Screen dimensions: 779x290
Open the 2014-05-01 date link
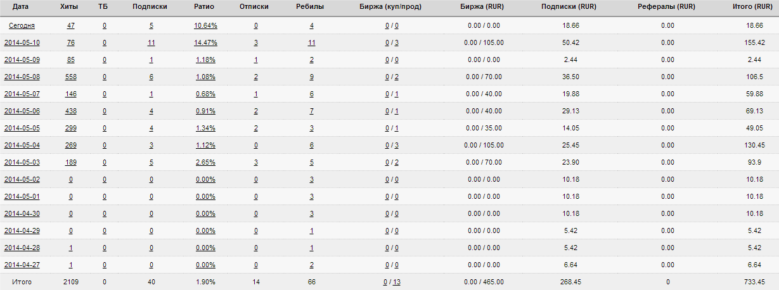point(22,197)
